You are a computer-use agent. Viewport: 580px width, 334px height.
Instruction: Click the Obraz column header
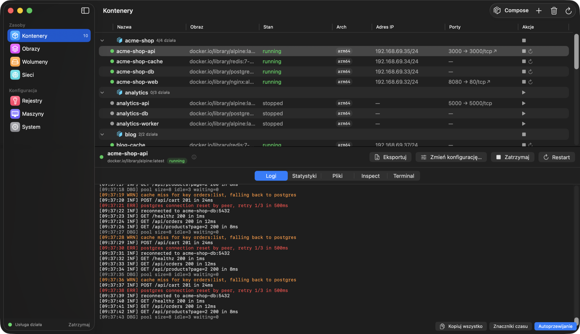click(x=223, y=27)
